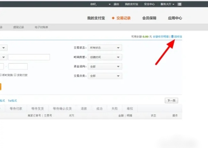Click the keyword text input field
This screenshot has width=208, height=148.
click(x=29, y=57)
